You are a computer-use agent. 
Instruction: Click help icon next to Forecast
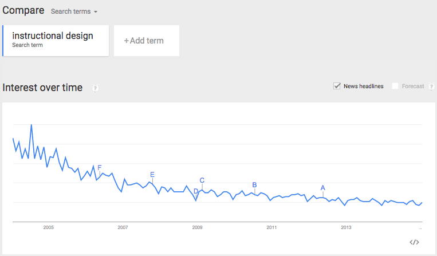(431, 86)
